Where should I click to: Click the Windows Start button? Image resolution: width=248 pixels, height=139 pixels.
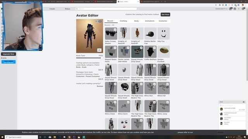[x=2, y=137]
